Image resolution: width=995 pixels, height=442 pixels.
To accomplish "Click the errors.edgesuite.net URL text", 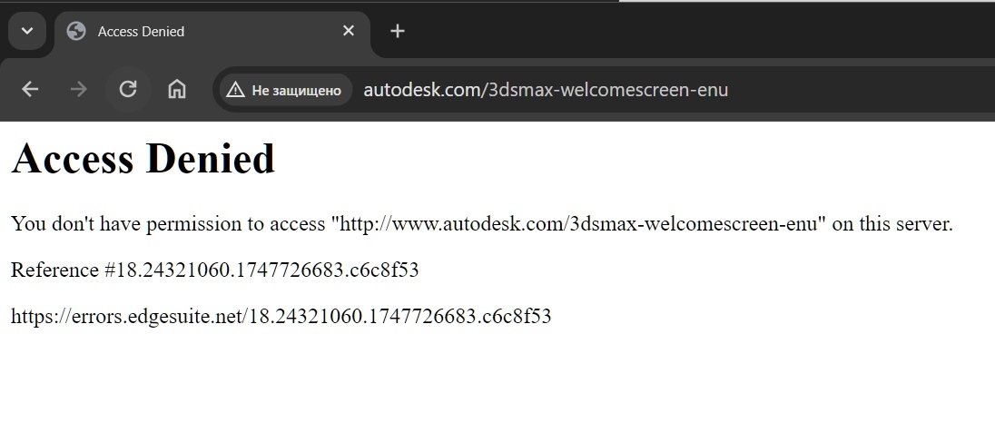I will pyautogui.click(x=281, y=316).
